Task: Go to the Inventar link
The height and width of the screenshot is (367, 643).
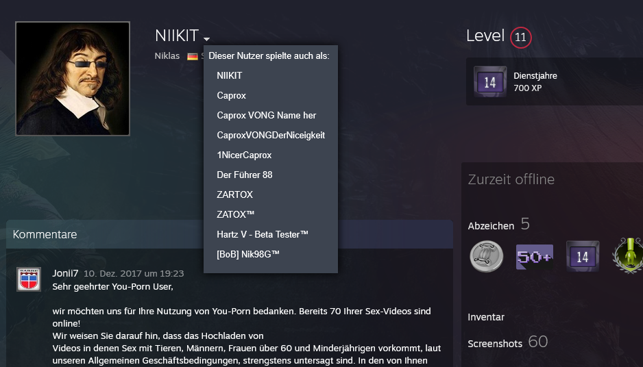Action: click(x=486, y=317)
